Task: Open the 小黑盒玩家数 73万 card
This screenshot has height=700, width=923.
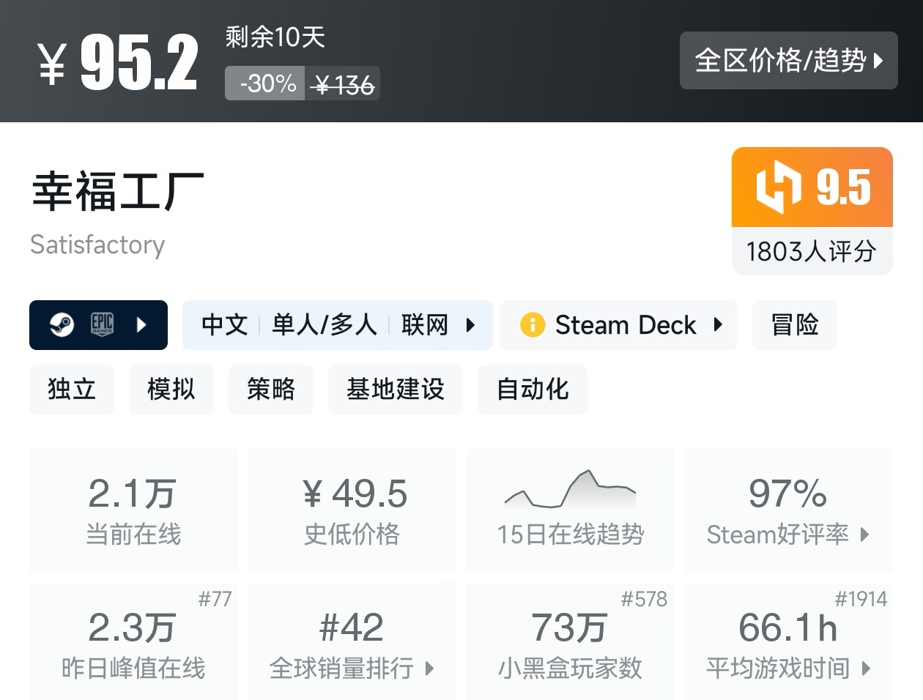Action: (570, 641)
